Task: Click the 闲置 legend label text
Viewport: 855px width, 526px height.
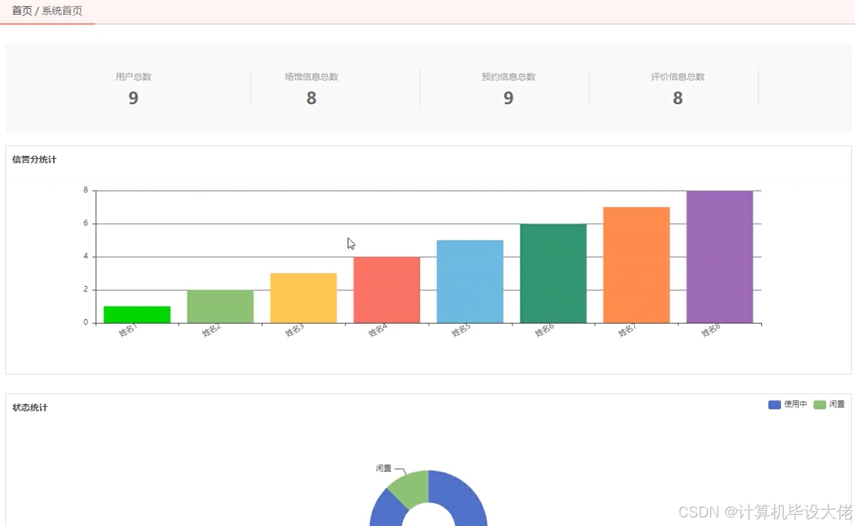Action: coord(837,405)
